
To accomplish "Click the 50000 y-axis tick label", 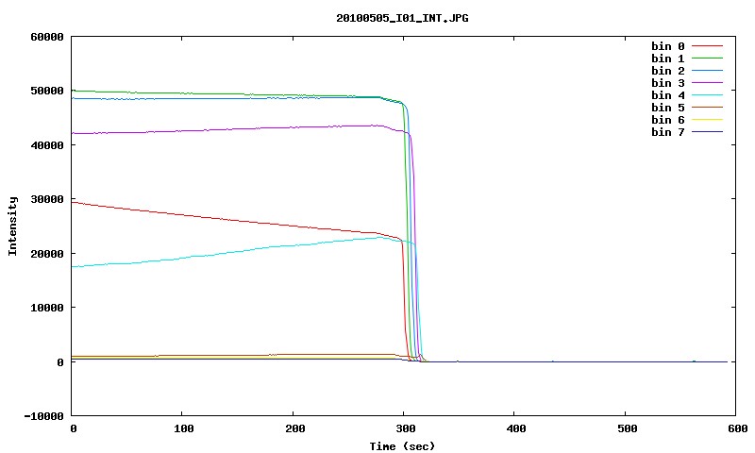I will pyautogui.click(x=46, y=91).
